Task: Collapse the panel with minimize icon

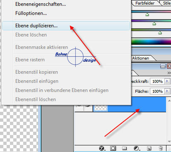Action: 163,66
